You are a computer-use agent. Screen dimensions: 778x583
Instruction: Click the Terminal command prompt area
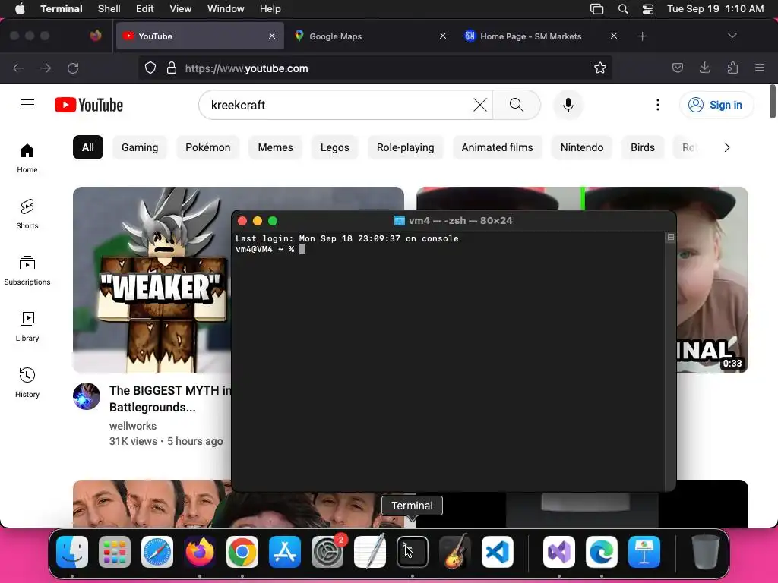(448, 362)
